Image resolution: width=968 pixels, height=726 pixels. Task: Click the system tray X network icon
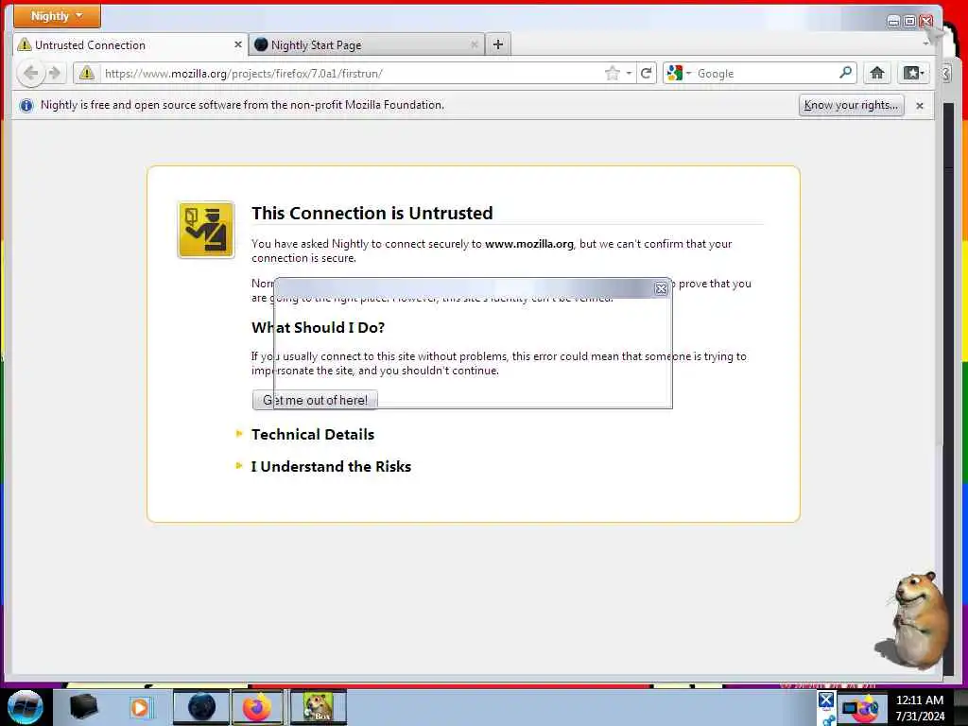(826, 700)
